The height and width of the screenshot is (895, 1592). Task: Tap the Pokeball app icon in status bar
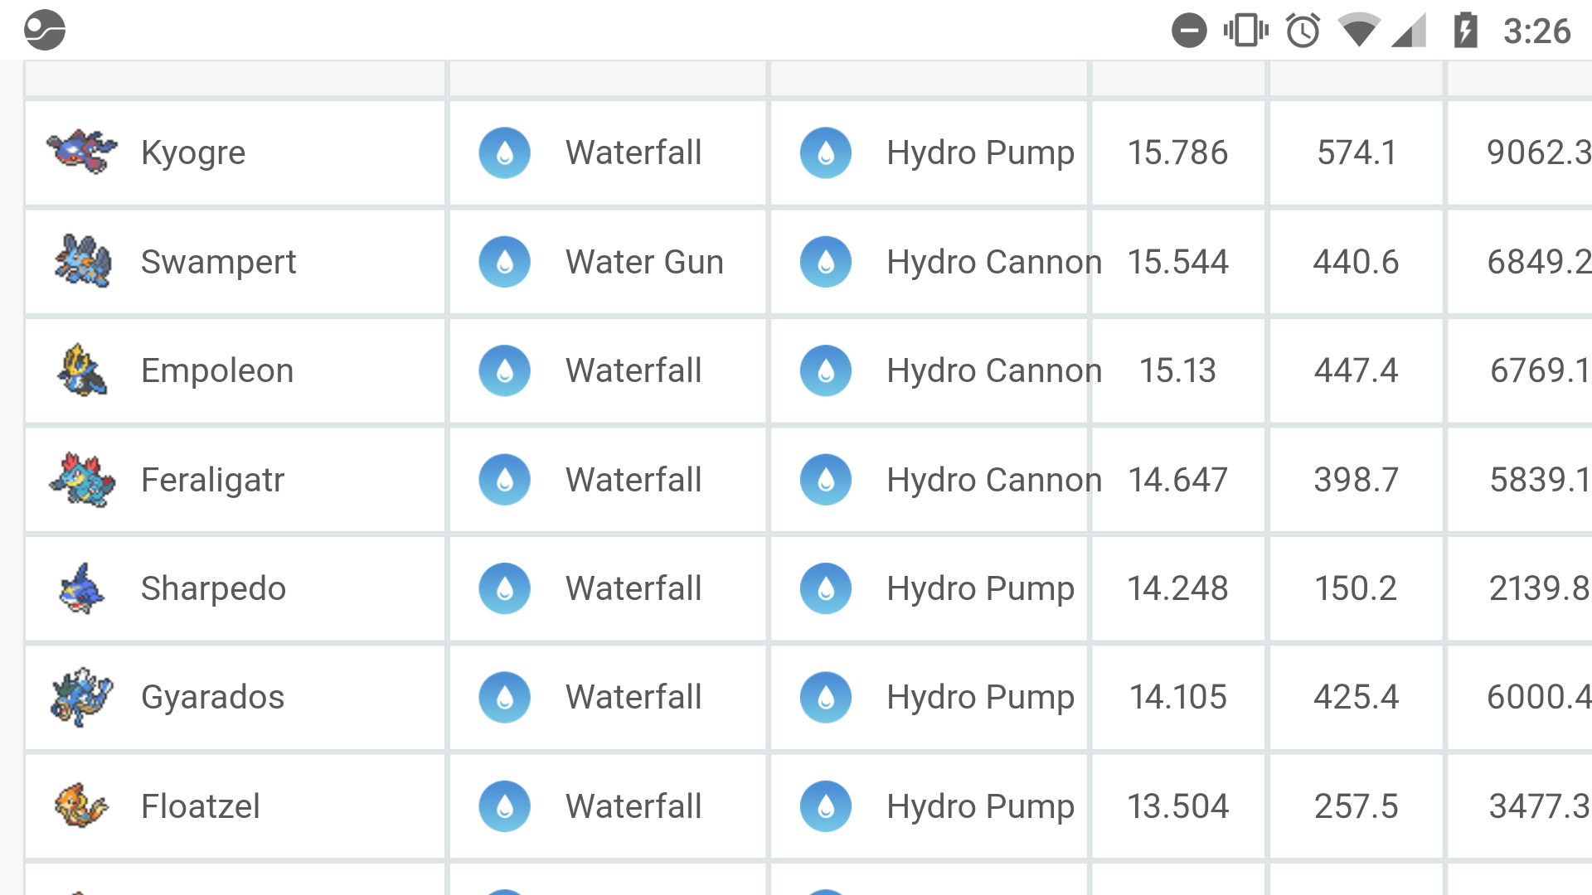44,31
